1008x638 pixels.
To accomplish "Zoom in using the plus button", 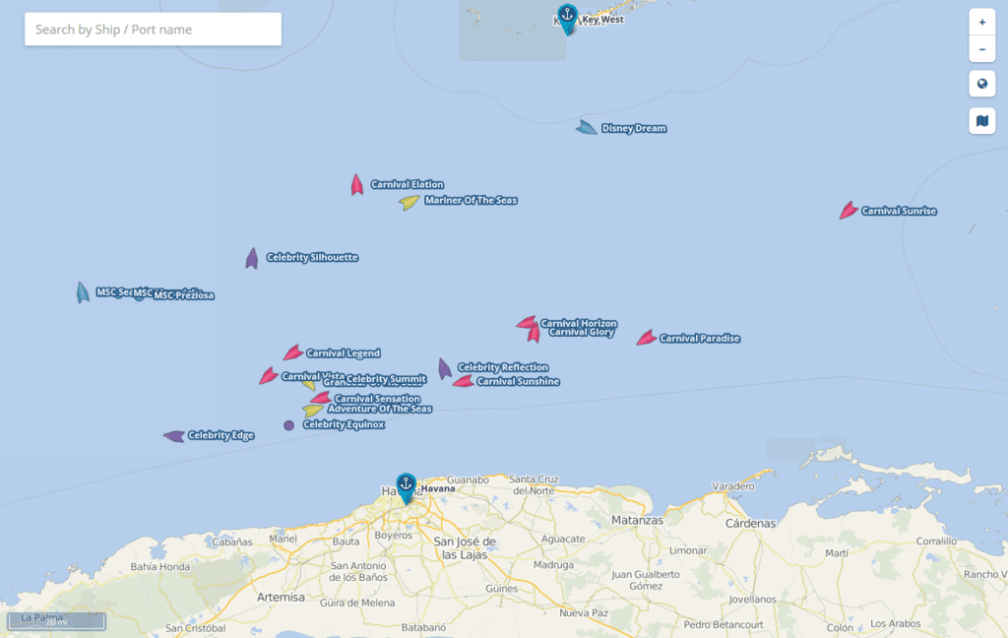I will [980, 22].
